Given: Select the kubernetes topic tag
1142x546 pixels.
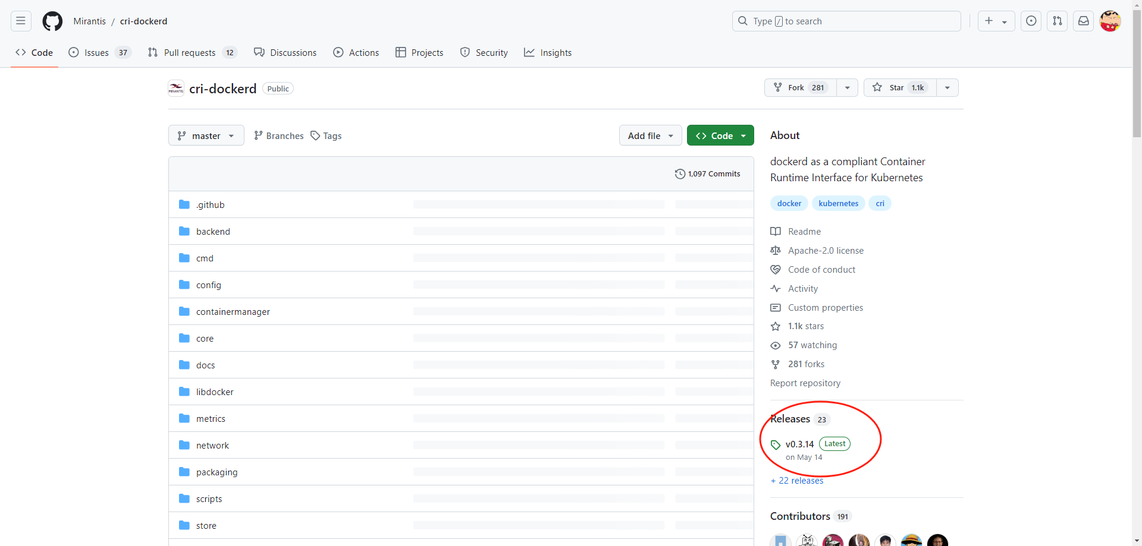Looking at the screenshot, I should click(x=838, y=203).
